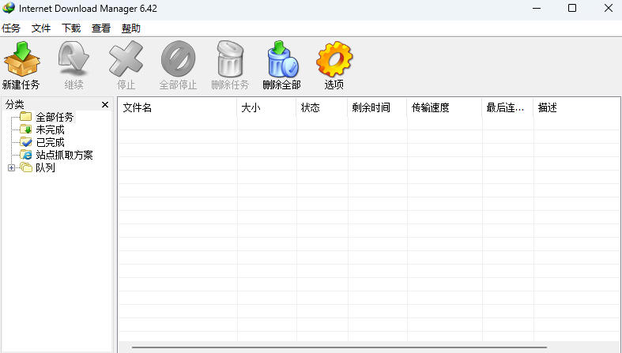Open 选项 options gear icon
This screenshot has height=353, width=622.
(334, 58)
